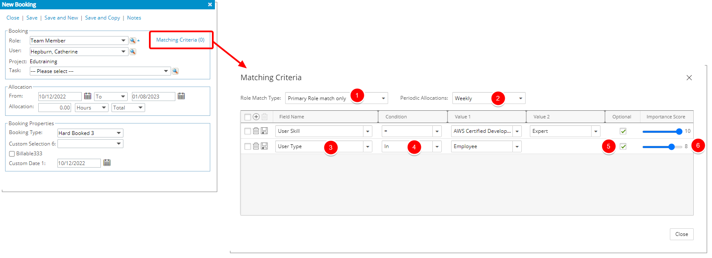Sort by Condition column header
This screenshot has height=258, width=712.
(396, 117)
